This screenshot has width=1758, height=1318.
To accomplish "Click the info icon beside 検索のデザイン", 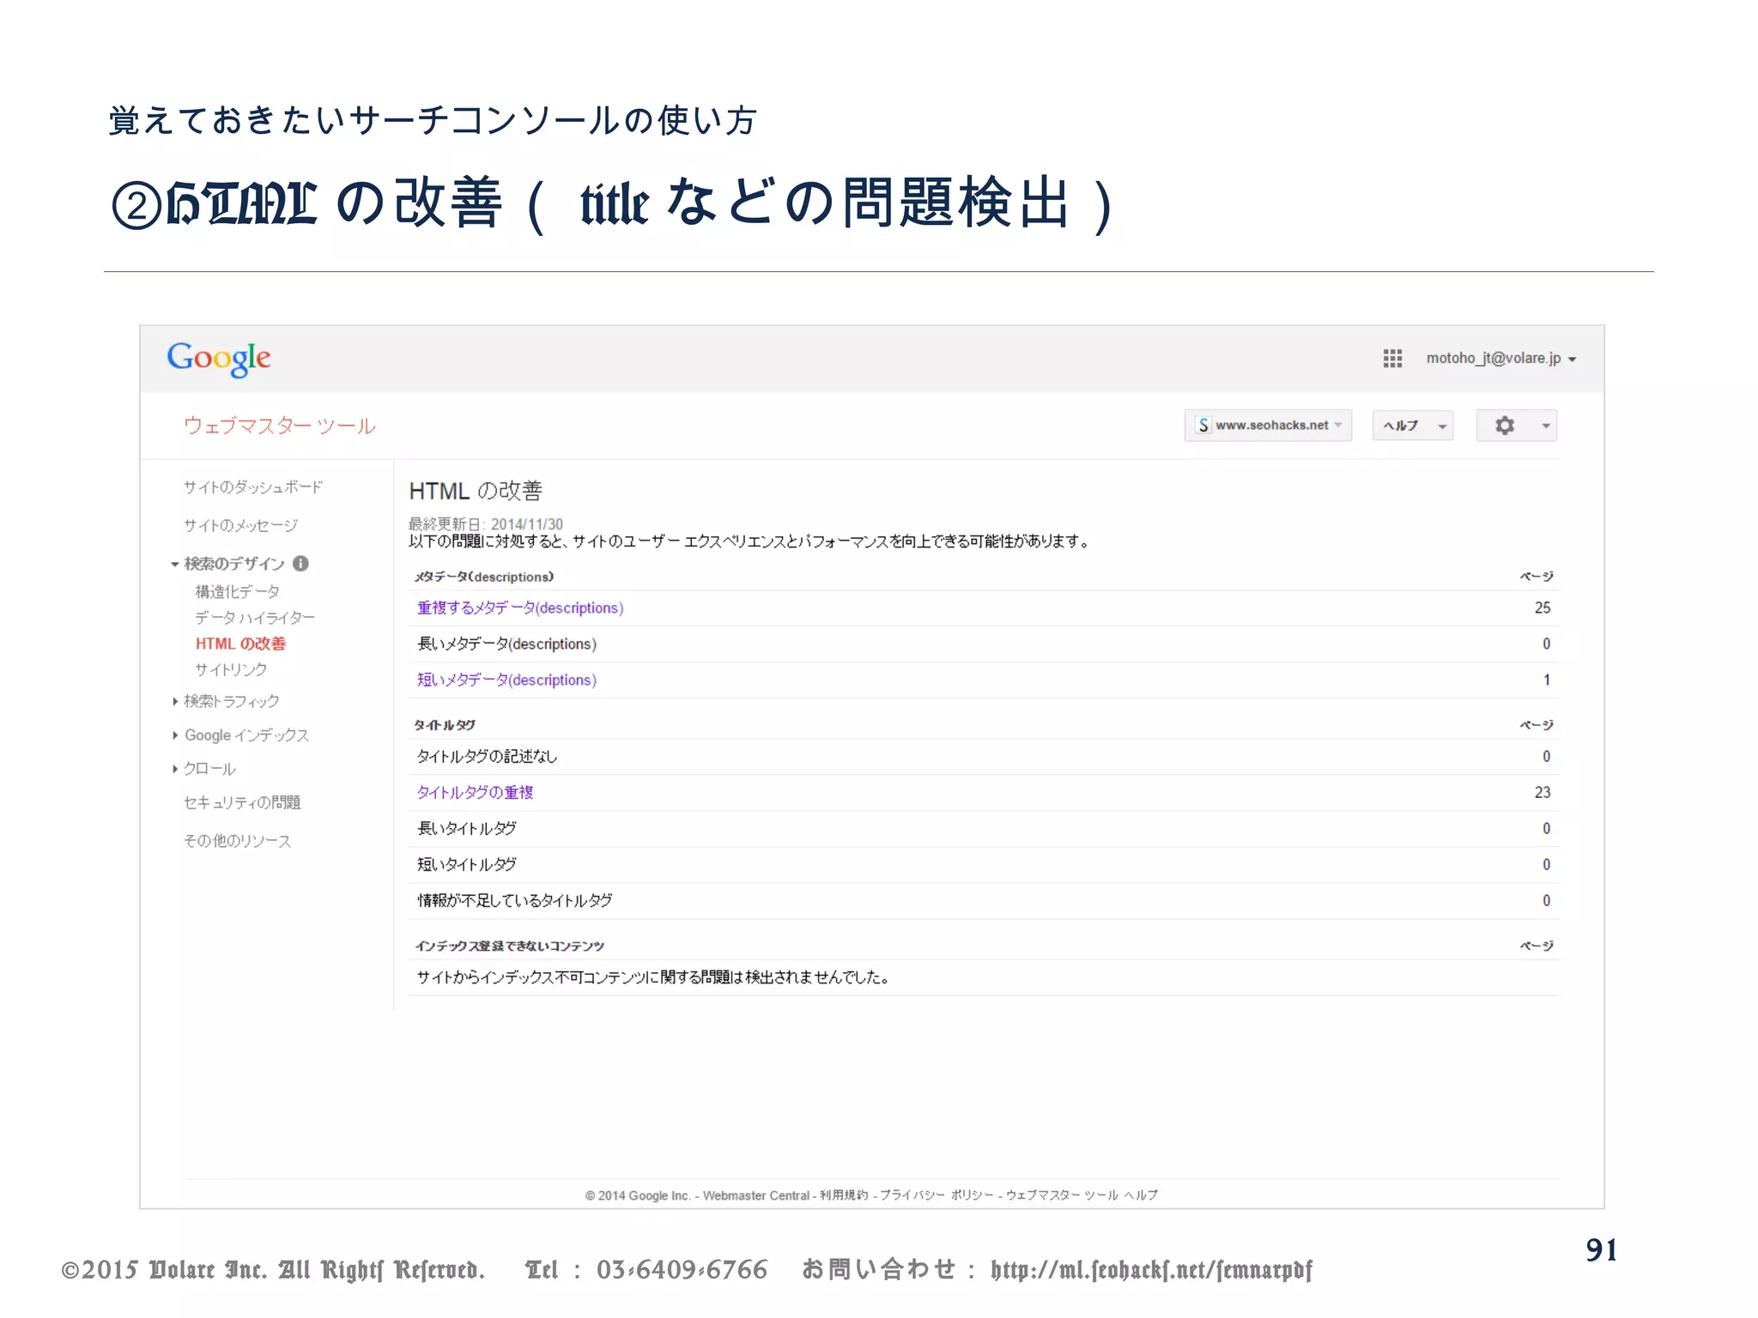I will coord(300,564).
